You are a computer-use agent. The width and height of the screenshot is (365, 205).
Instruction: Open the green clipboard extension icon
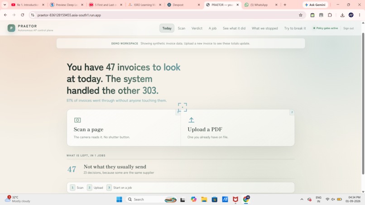[312, 15]
